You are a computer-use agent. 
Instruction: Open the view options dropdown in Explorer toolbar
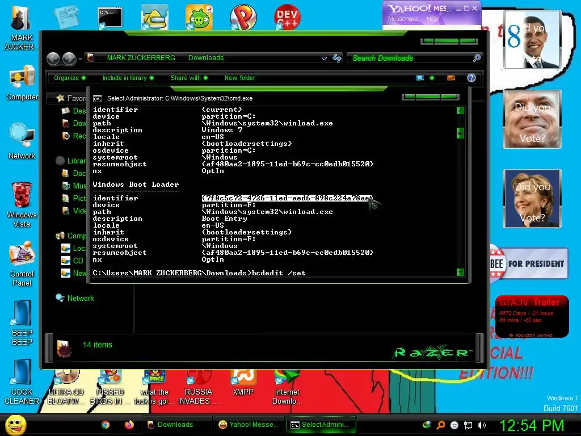(x=432, y=78)
